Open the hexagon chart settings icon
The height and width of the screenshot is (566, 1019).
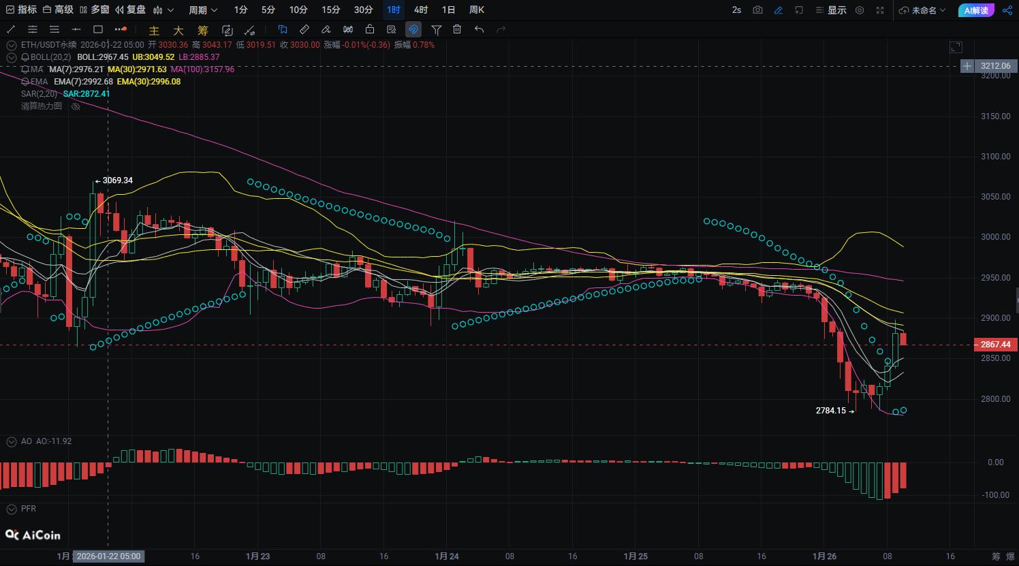pos(860,10)
